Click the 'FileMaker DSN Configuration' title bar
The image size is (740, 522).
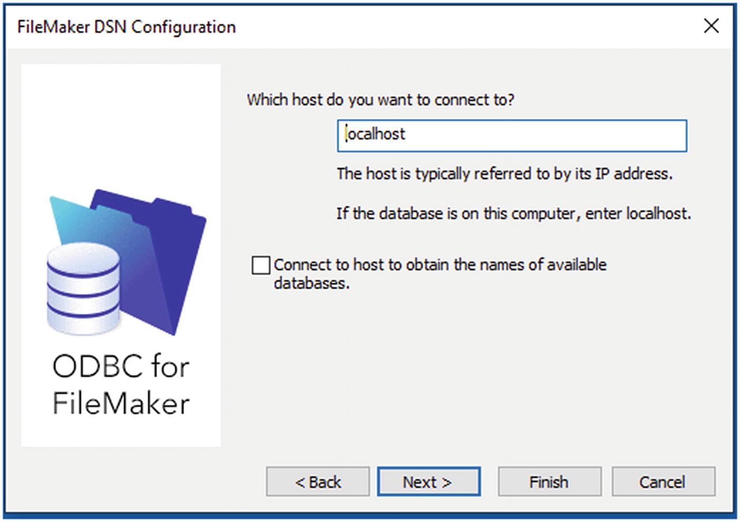tap(126, 27)
